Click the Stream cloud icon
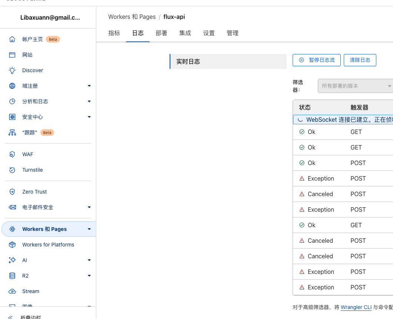This screenshot has width=393, height=319. [x=12, y=291]
